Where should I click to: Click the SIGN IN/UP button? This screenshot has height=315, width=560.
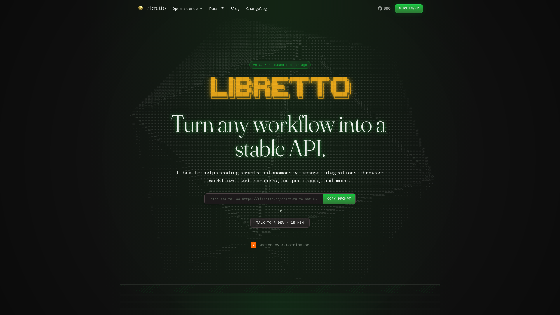409,8
